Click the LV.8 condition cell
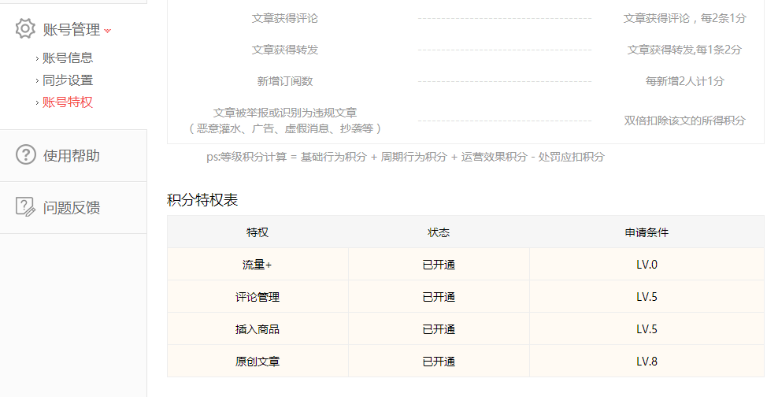This screenshot has height=397, width=767. coord(647,362)
